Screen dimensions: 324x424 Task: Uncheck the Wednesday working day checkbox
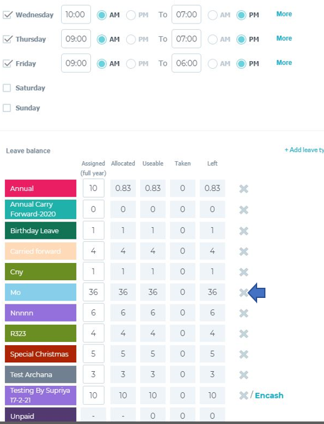[x=7, y=15]
